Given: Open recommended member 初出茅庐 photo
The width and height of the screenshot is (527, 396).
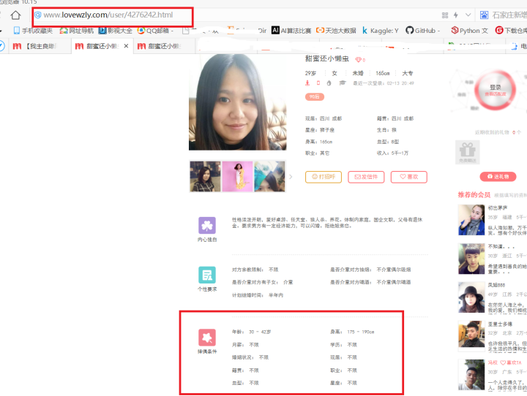Looking at the screenshot, I should [x=471, y=220].
